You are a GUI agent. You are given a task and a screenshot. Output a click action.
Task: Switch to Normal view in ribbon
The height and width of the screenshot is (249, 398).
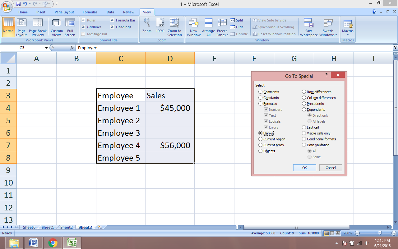click(x=8, y=27)
